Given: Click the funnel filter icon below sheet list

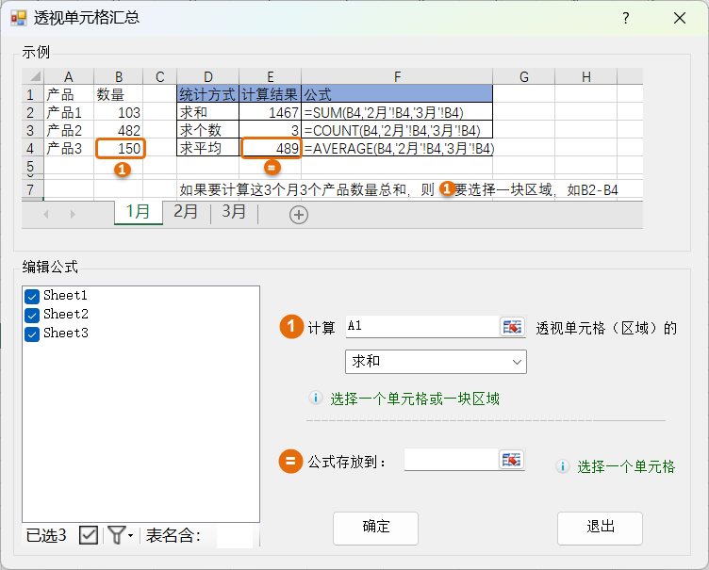Looking at the screenshot, I should (x=115, y=535).
